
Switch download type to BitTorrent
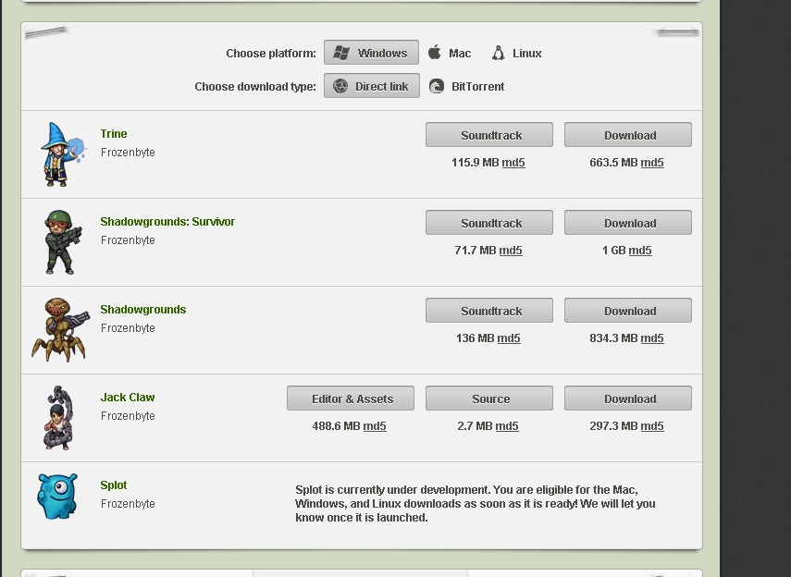pyautogui.click(x=466, y=86)
